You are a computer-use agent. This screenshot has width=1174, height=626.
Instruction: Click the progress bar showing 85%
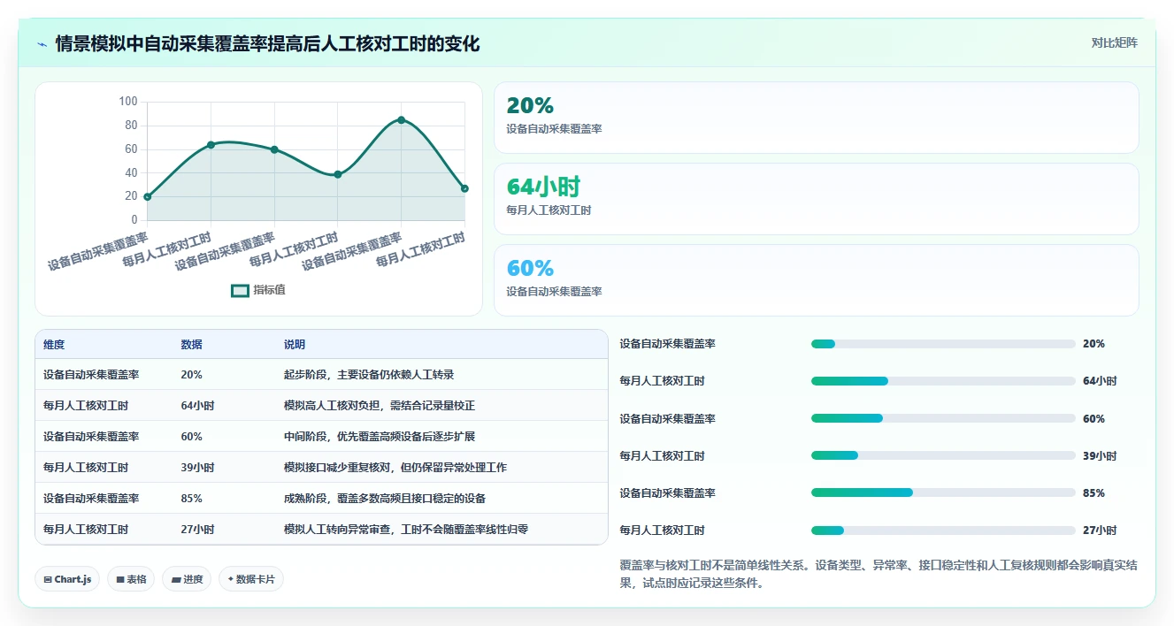(943, 493)
